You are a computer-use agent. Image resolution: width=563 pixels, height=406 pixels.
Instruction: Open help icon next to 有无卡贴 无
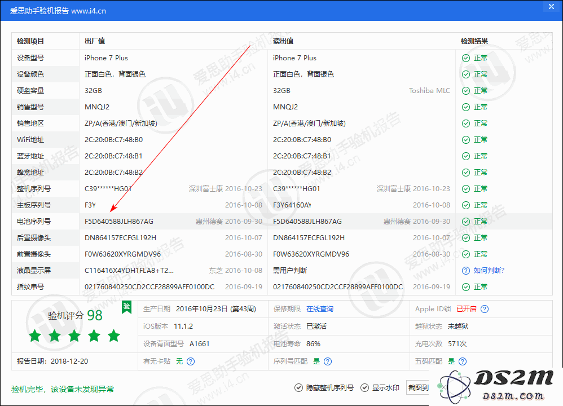point(191,361)
